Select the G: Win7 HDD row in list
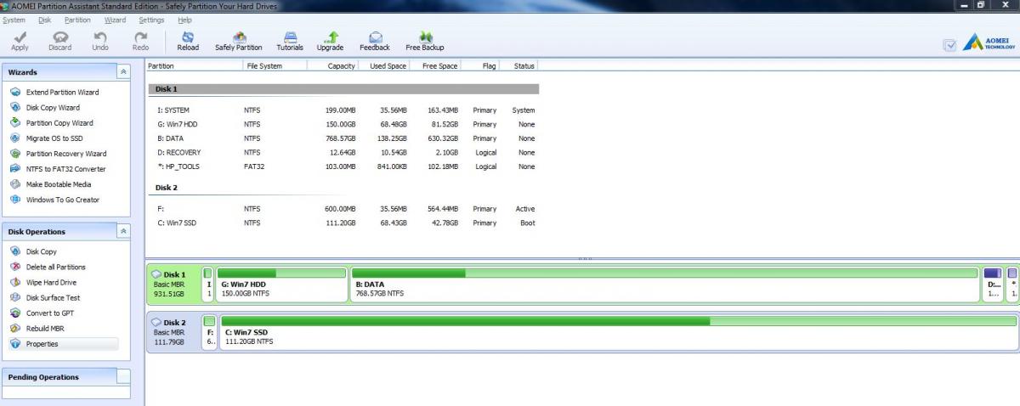This screenshot has height=406, width=1020. pyautogui.click(x=343, y=125)
